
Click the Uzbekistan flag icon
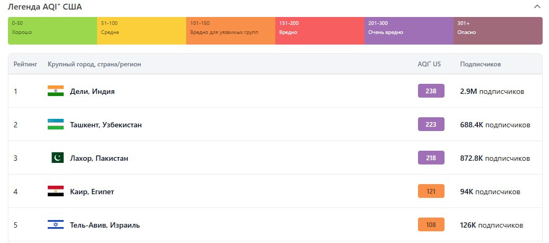[56, 125]
